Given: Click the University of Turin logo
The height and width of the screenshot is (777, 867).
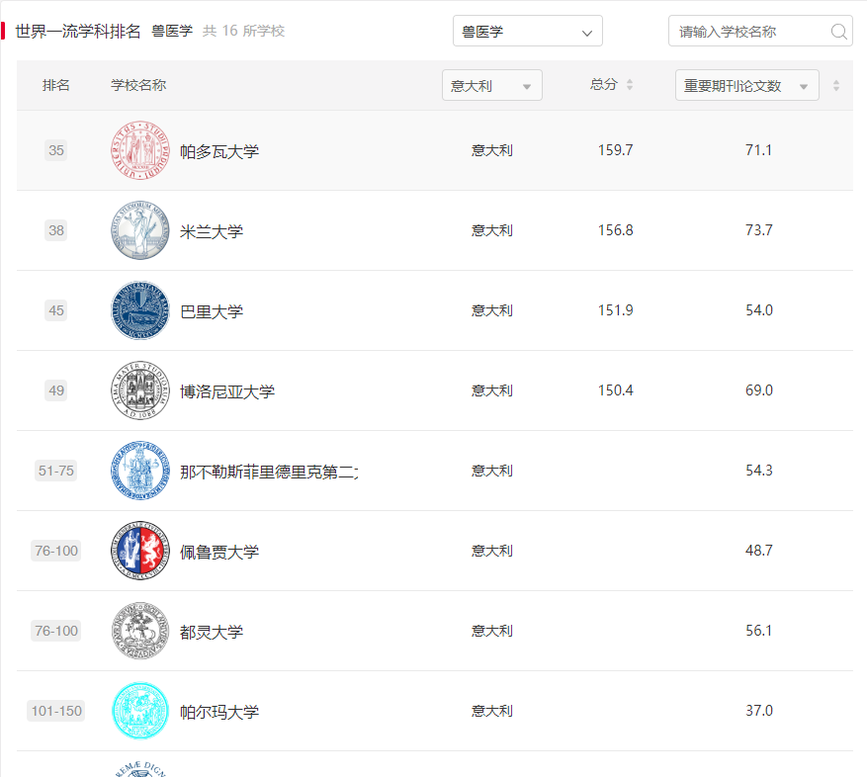Looking at the screenshot, I should [x=140, y=631].
